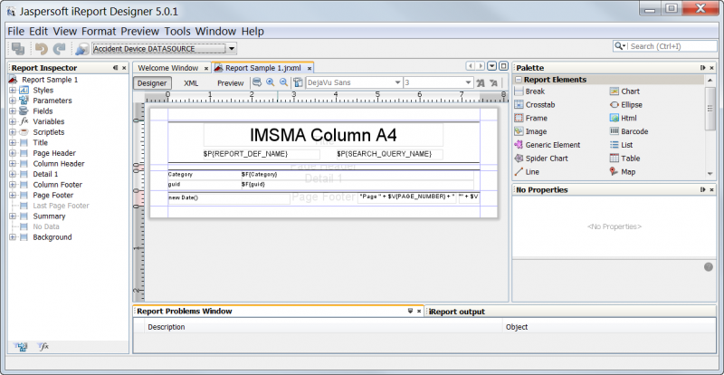Activate the Designer view button
724x375 pixels.
(x=154, y=83)
